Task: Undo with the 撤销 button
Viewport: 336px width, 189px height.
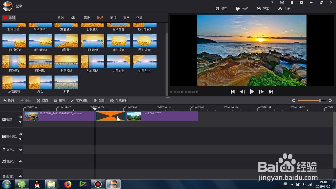Action: pos(9,101)
